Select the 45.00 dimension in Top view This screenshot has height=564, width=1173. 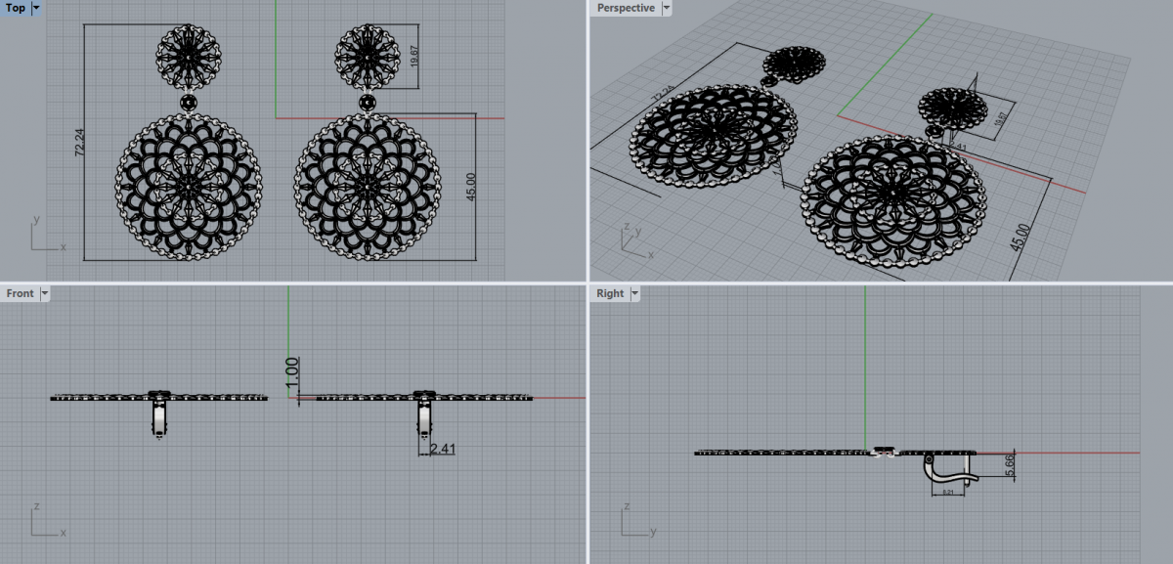(470, 188)
